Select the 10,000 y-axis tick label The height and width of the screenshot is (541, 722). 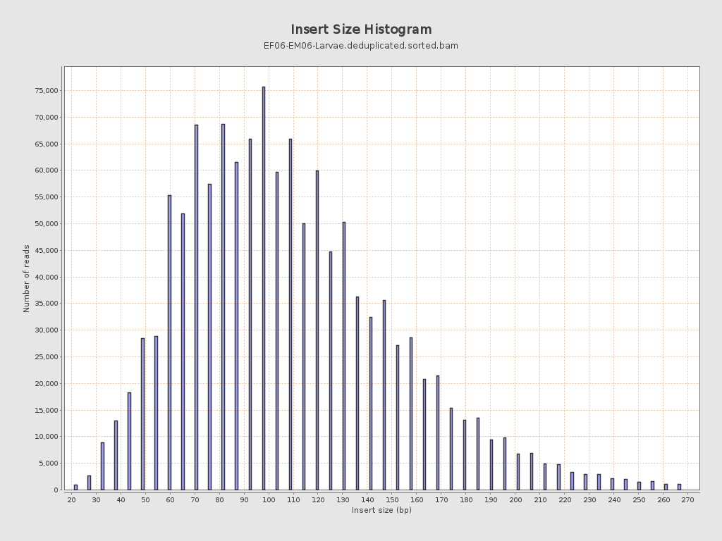[47, 437]
